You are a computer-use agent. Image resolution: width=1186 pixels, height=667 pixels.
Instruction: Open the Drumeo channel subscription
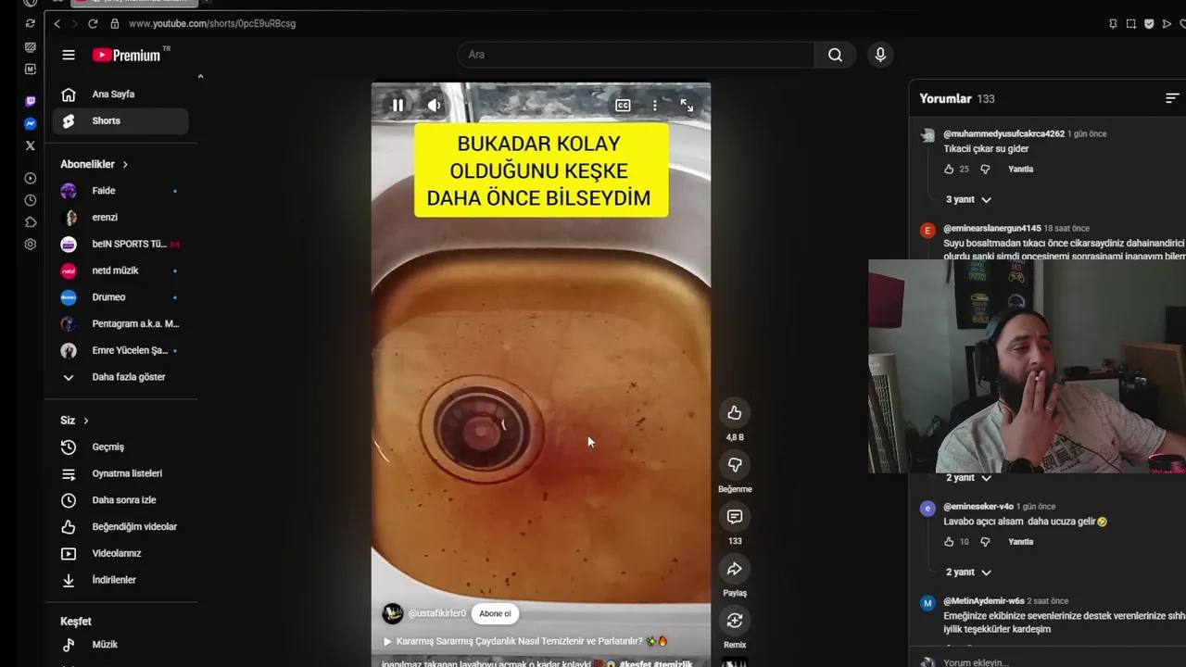120,297
